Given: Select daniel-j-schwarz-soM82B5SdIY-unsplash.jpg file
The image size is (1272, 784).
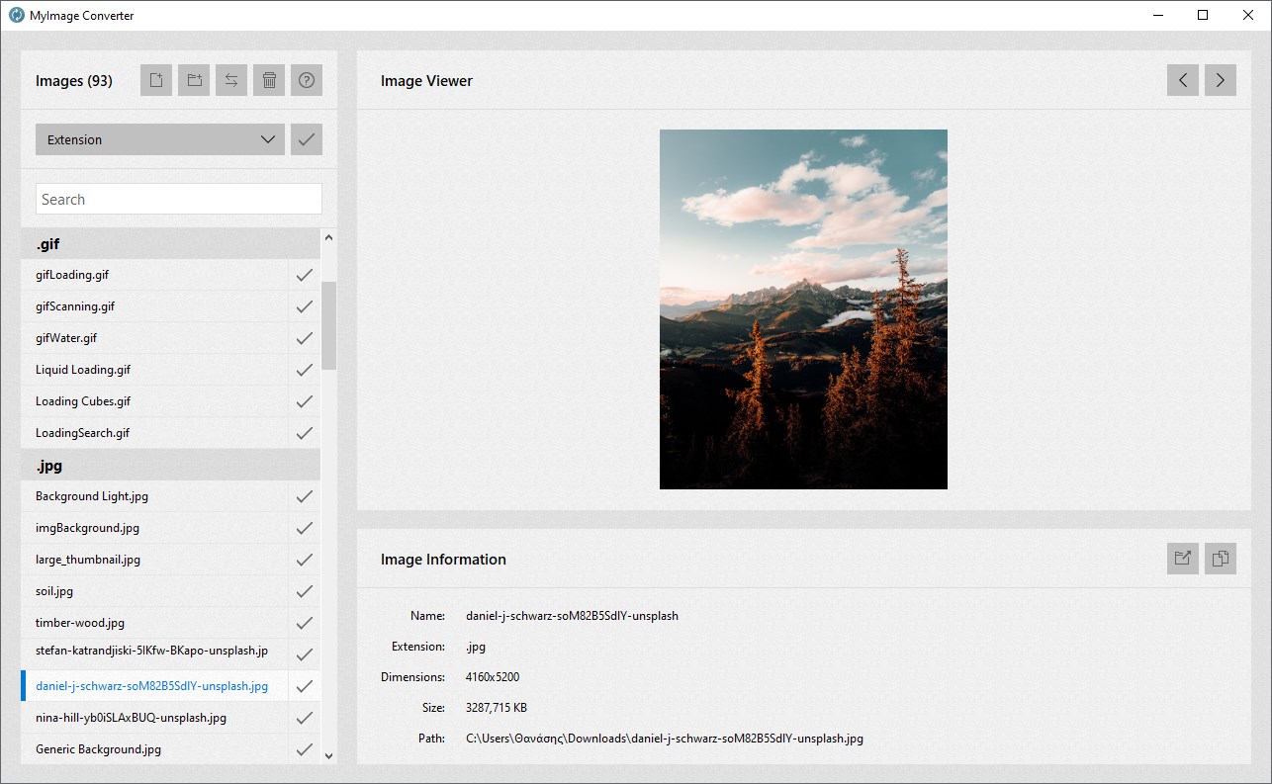Looking at the screenshot, I should click(x=154, y=686).
